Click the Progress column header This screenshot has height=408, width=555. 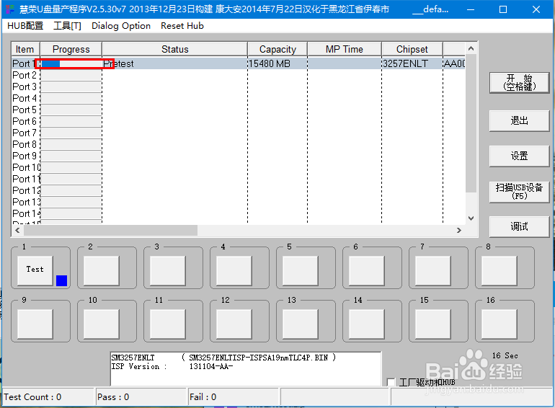click(x=71, y=49)
